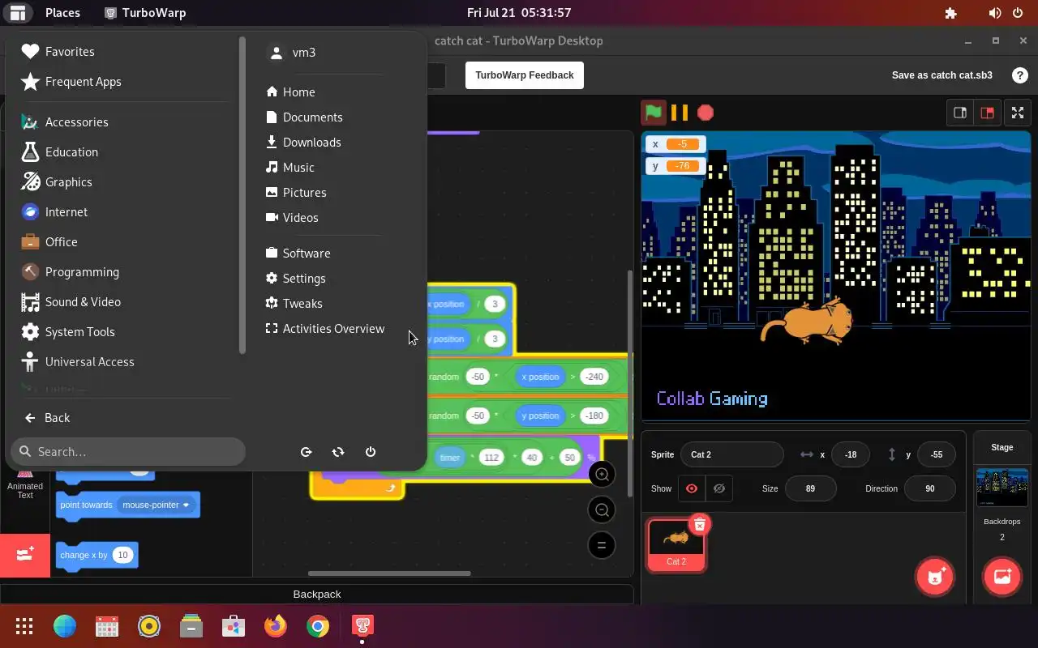Open the Places menu in top bar

[x=62, y=13]
